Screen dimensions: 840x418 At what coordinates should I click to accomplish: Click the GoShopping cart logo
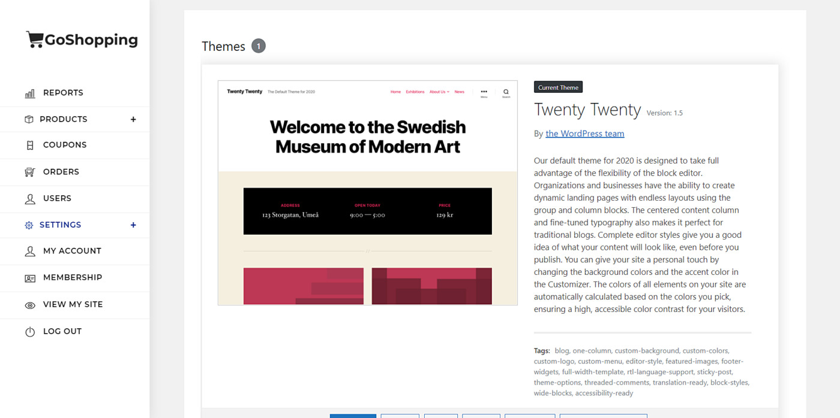pos(82,40)
